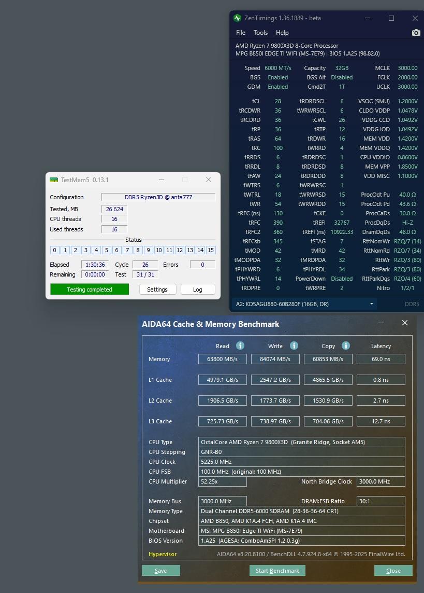Click the Write info icon in AIDA64
Image resolution: width=424 pixels, height=593 pixels.
coord(294,346)
